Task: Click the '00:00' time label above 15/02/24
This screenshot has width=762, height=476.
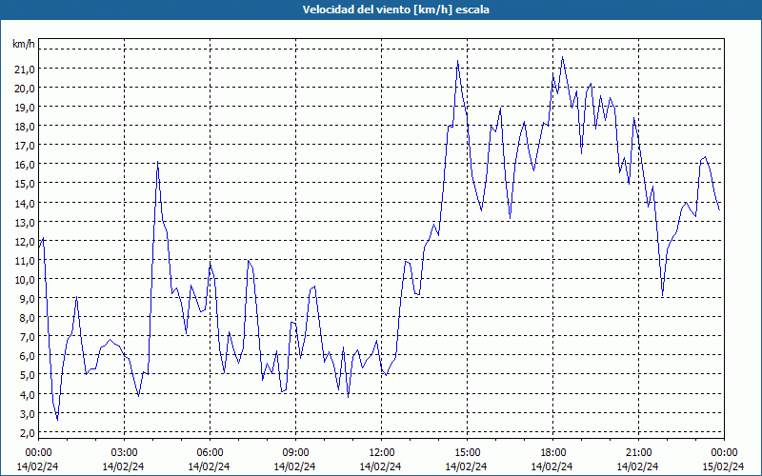Action: [x=724, y=452]
